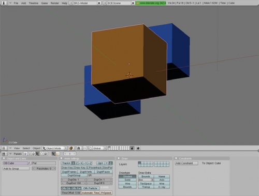
Task: Collapse the top header menus triangle
Action: [x=10, y=3]
